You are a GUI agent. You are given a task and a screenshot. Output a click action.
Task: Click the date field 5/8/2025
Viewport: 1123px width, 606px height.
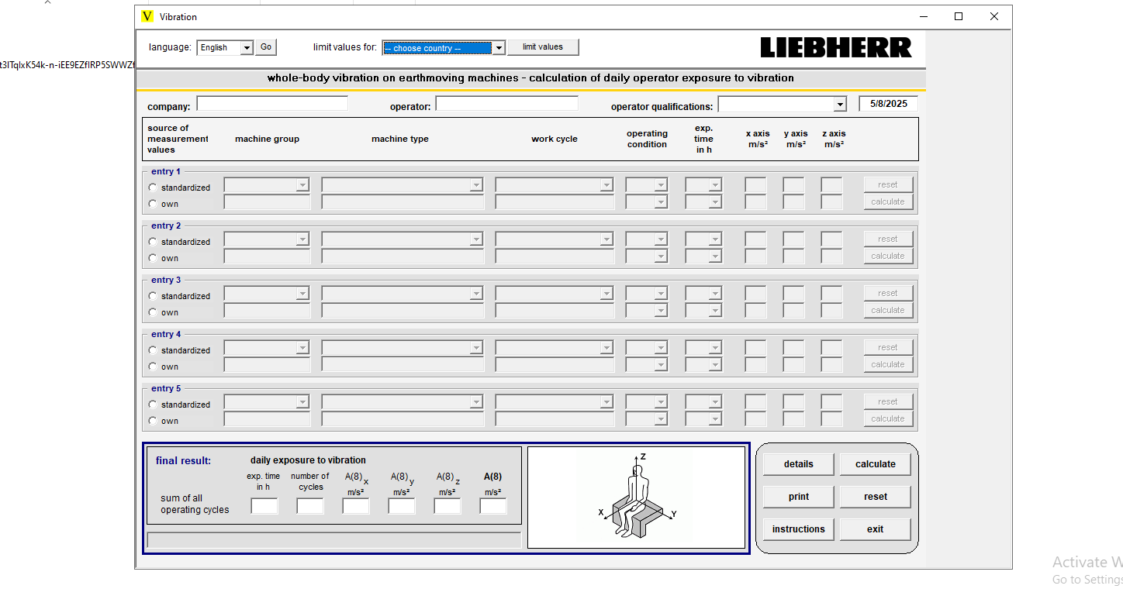tap(888, 104)
